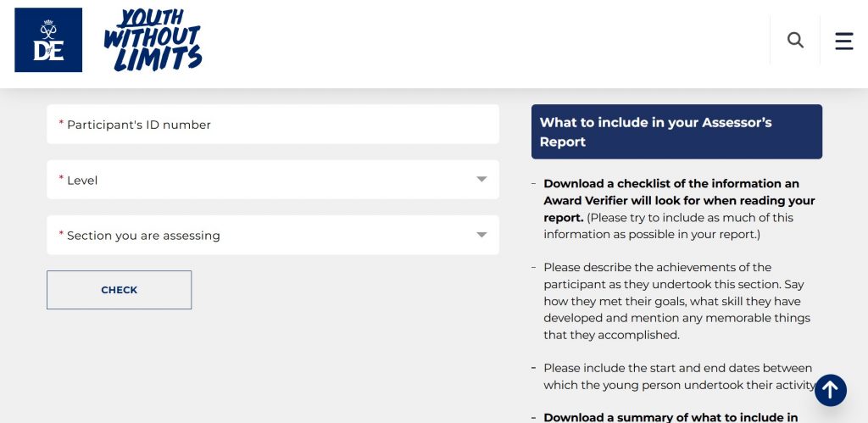The width and height of the screenshot is (868, 423).
Task: Click the red asterisk beside Section
Action: click(x=61, y=234)
